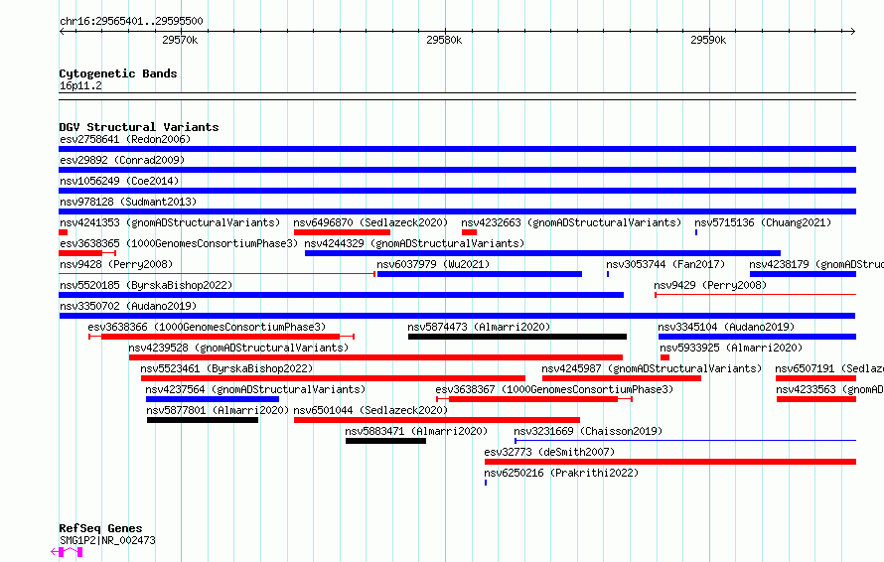Select the nsv5877801 (Almarri2020) black bar

[203, 420]
